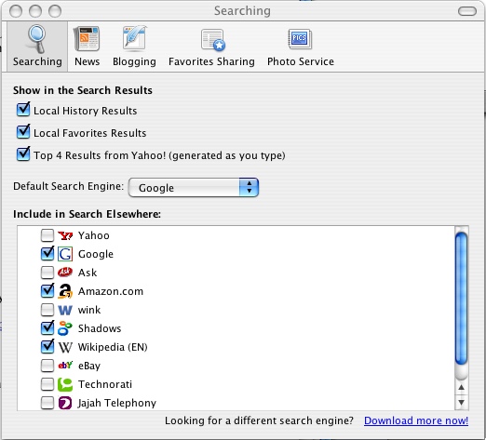Viewport: 486px width, 440px height.
Task: Click the News newspaper icon
Action: click(x=87, y=39)
